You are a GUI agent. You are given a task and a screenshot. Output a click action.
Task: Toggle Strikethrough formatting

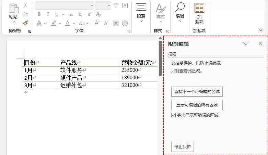coord(71,15)
